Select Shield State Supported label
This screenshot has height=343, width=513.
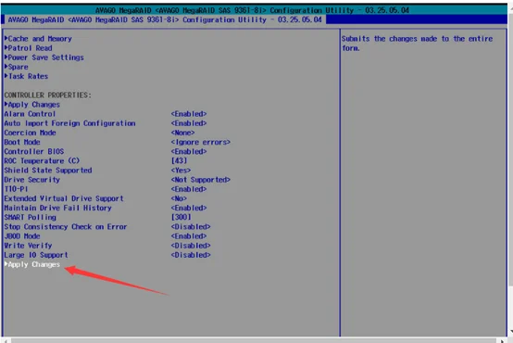(x=48, y=171)
